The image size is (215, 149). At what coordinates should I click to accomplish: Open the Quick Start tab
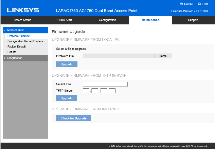(x=65, y=20)
